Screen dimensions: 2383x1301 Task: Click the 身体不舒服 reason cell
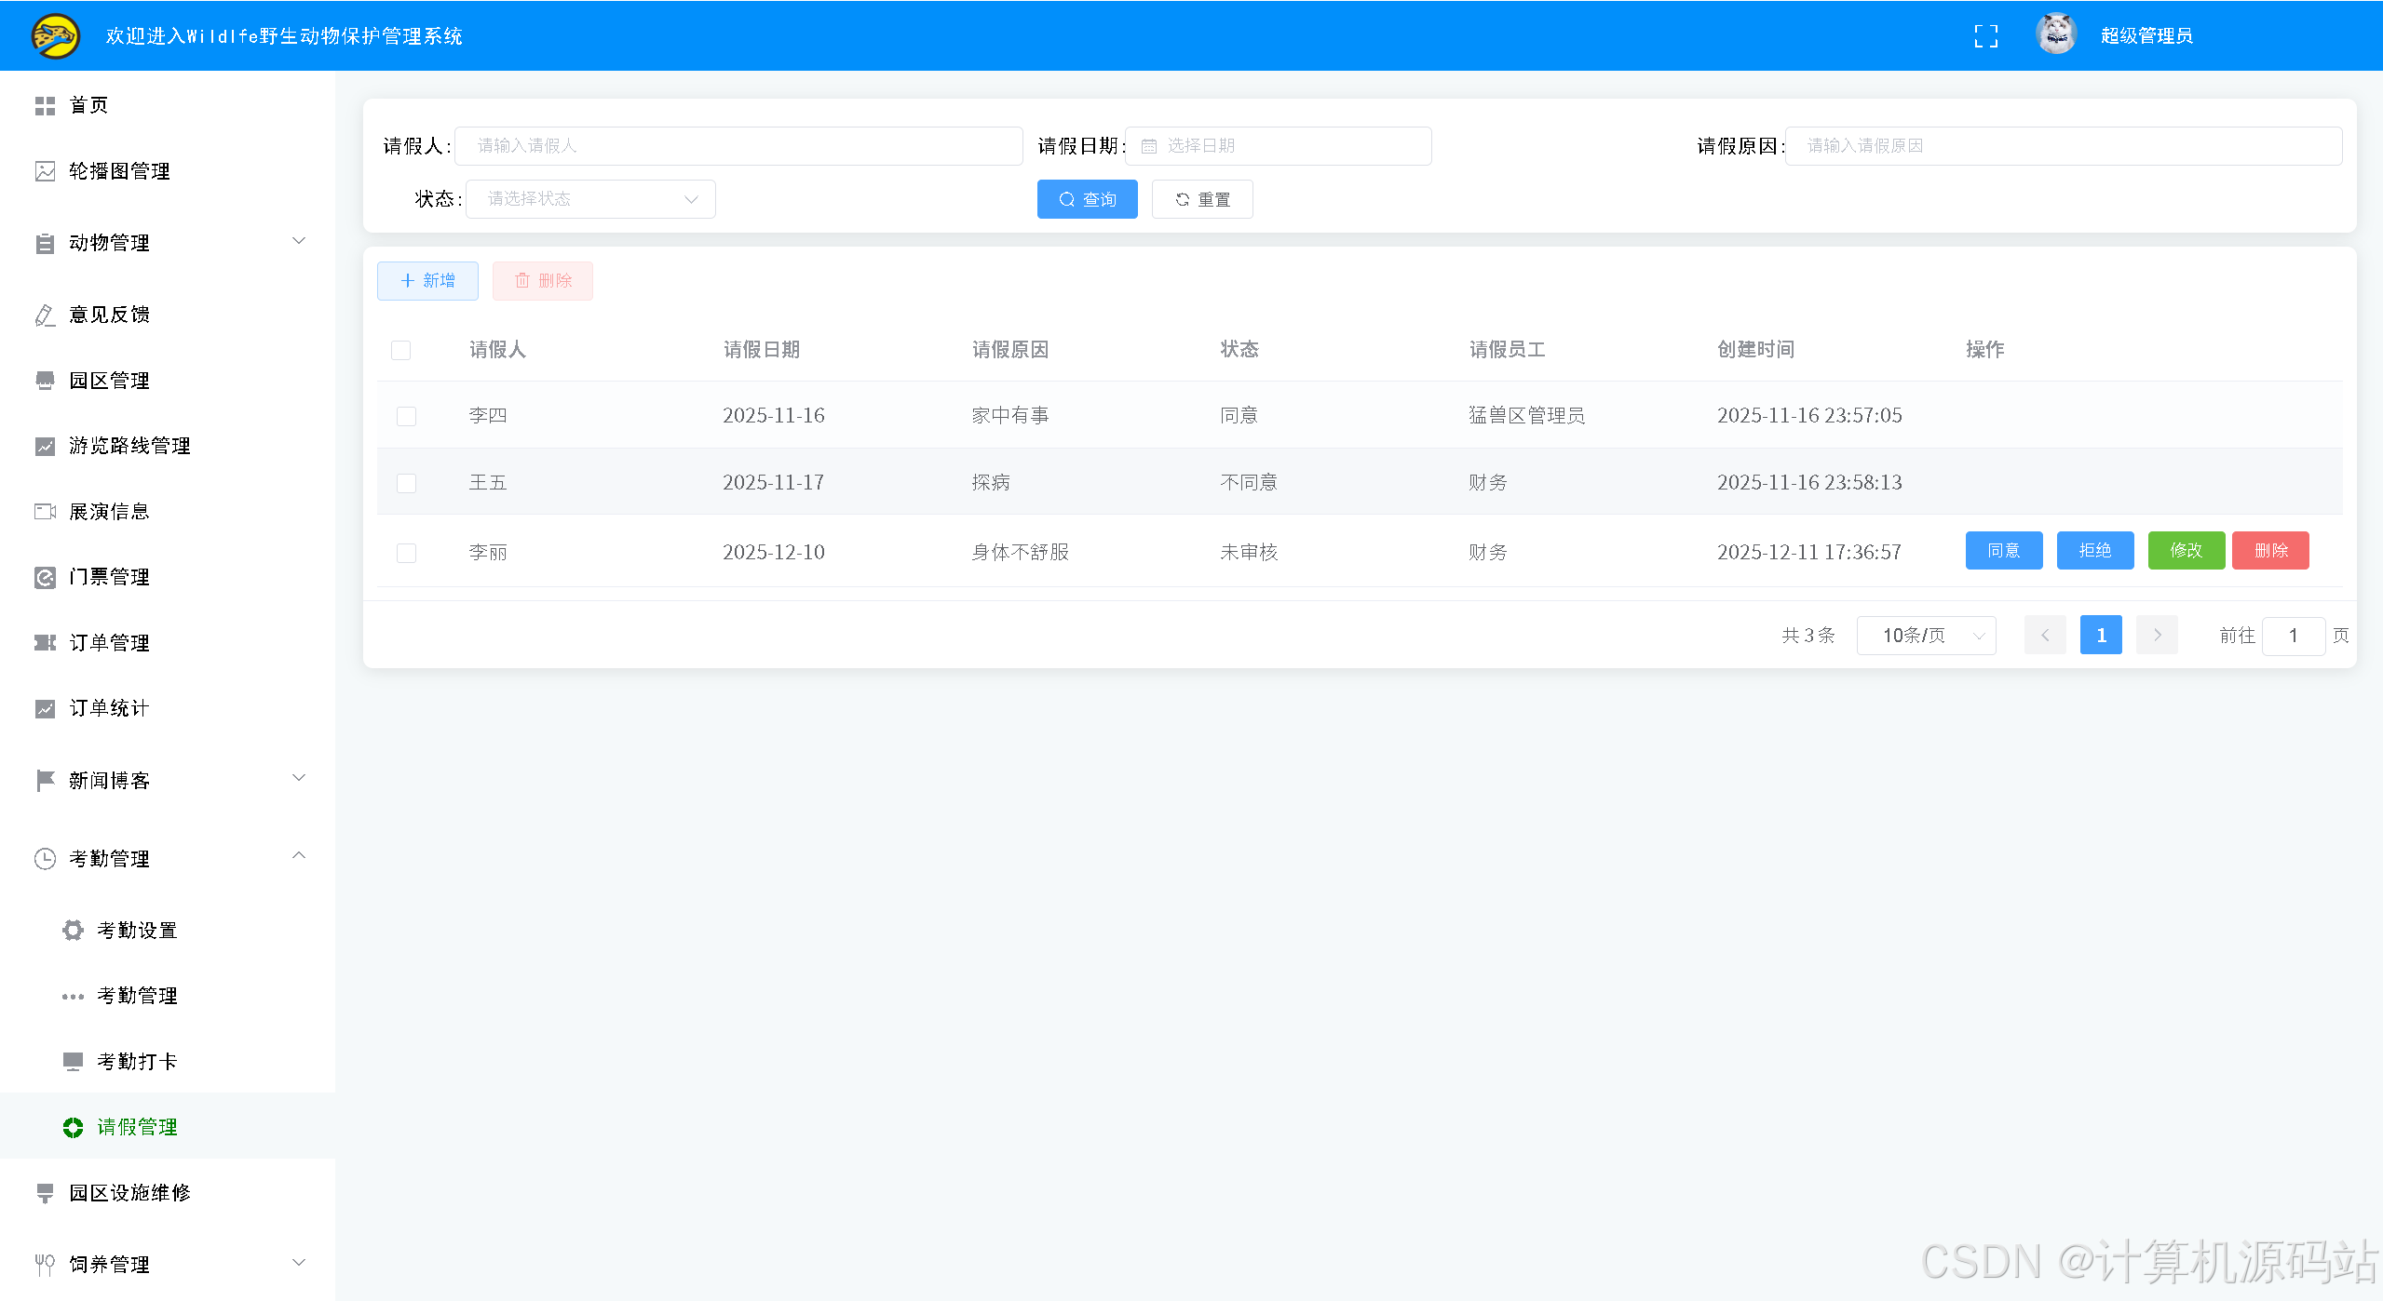click(x=1021, y=553)
